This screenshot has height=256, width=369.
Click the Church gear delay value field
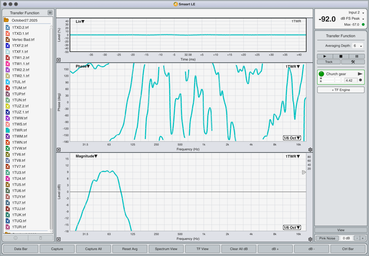pos(351,81)
